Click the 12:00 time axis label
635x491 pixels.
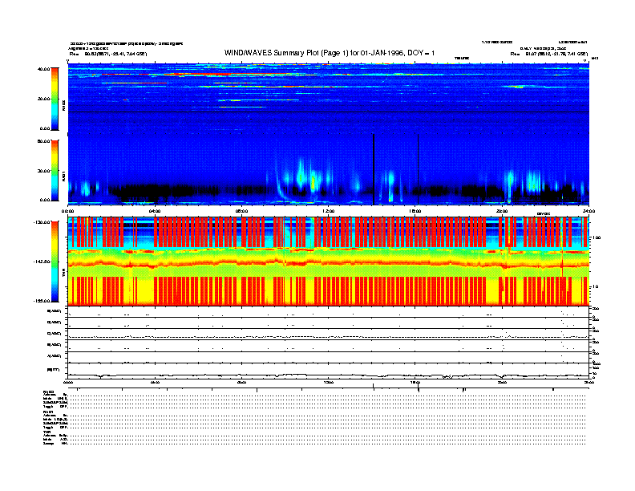[x=328, y=211]
